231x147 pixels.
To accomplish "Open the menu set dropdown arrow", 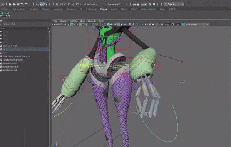I will tap(3, 4).
